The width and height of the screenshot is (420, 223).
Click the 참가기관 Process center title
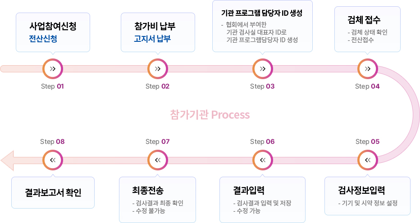(x=210, y=115)
